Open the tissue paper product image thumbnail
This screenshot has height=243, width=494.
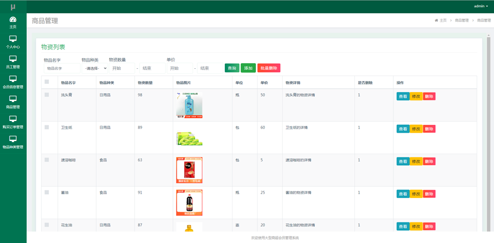[189, 138]
